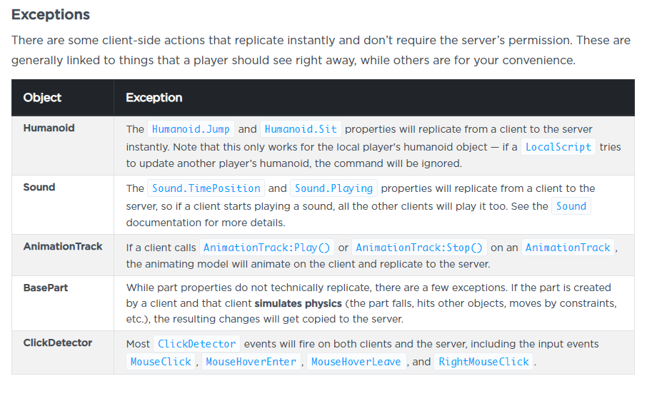The image size is (647, 401).
Task: Follow the RightMouseClick event link
Action: pyautogui.click(x=483, y=362)
